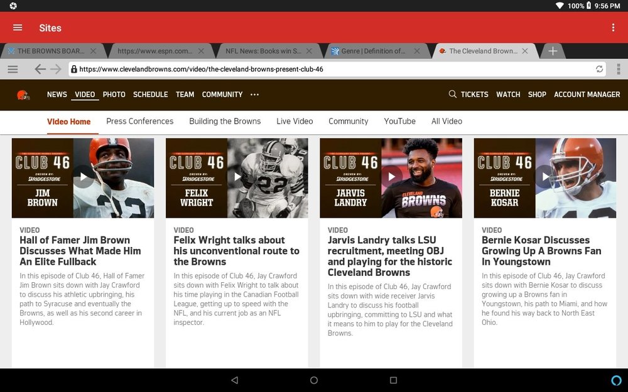Open the SCHEDULE section
628x392 pixels.
tap(151, 95)
